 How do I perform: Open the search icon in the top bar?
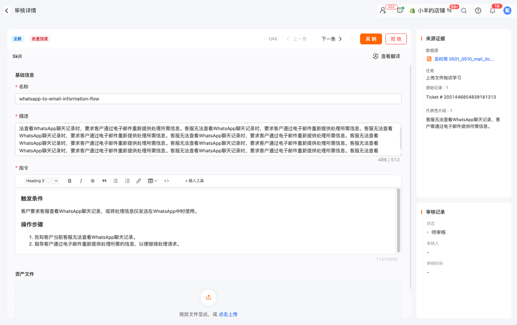(464, 10)
